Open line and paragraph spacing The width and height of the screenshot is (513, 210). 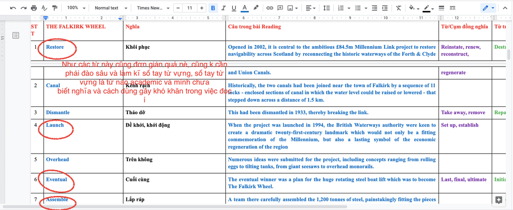327,8
